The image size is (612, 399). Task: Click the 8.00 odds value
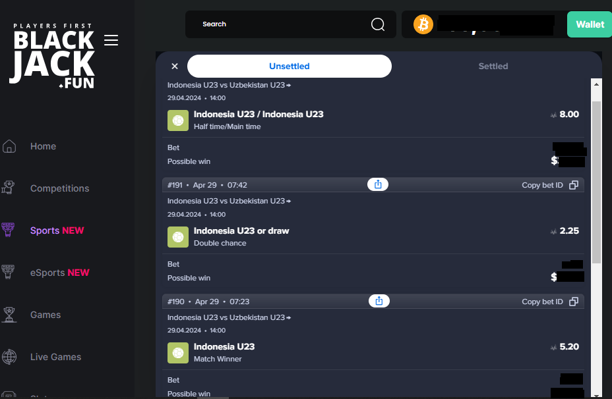[569, 114]
